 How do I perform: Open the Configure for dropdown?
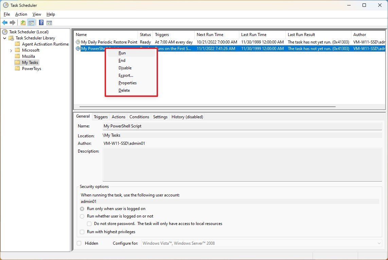click(x=379, y=243)
